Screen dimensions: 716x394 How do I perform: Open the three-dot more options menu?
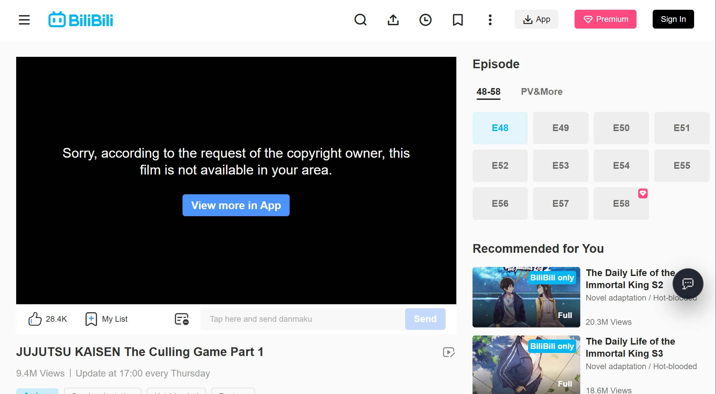point(490,19)
